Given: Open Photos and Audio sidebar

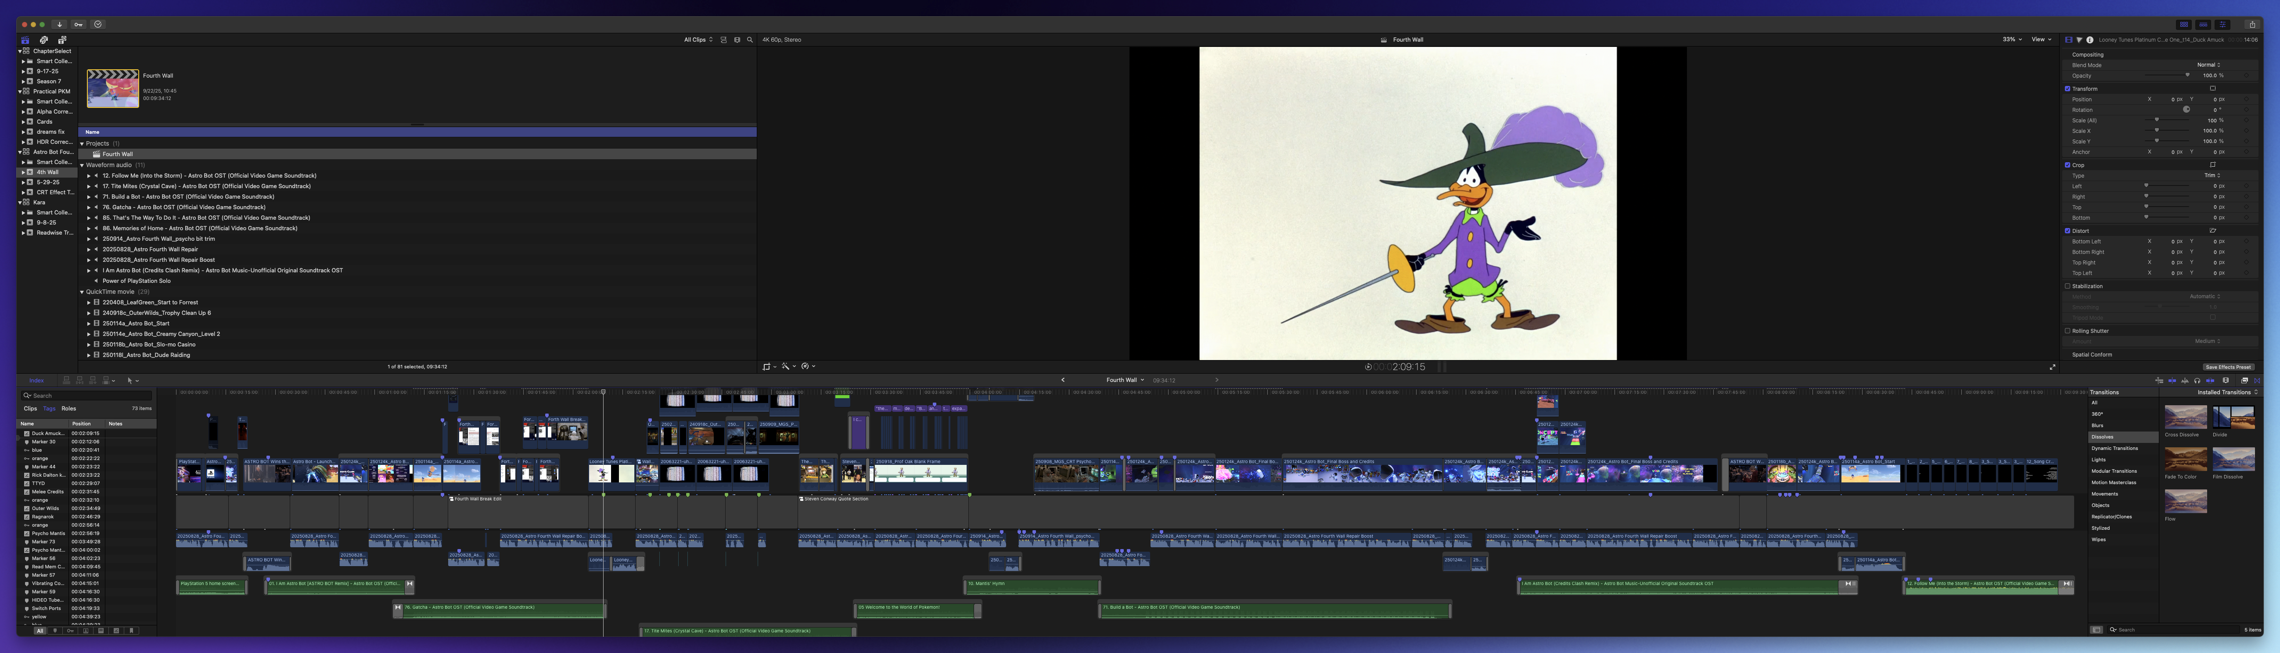Looking at the screenshot, I should pos(43,40).
